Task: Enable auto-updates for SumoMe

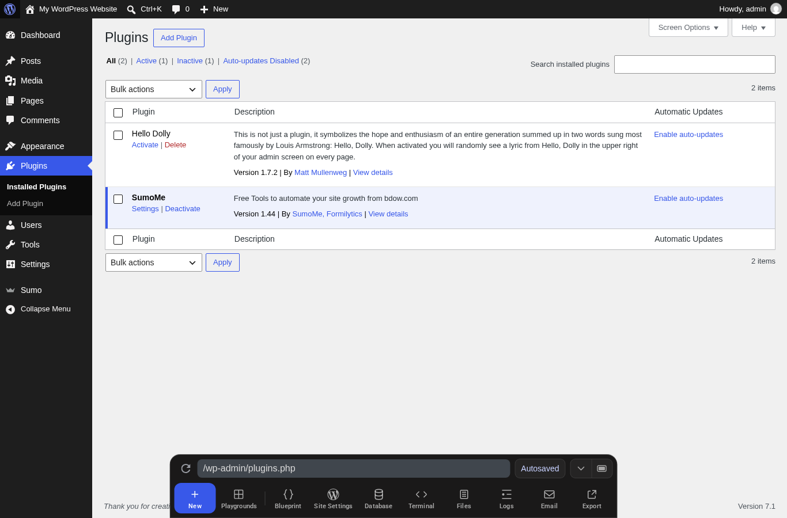Action: click(x=688, y=199)
